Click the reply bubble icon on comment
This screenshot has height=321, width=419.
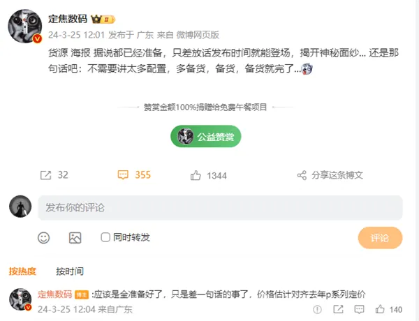pyautogui.click(x=359, y=310)
